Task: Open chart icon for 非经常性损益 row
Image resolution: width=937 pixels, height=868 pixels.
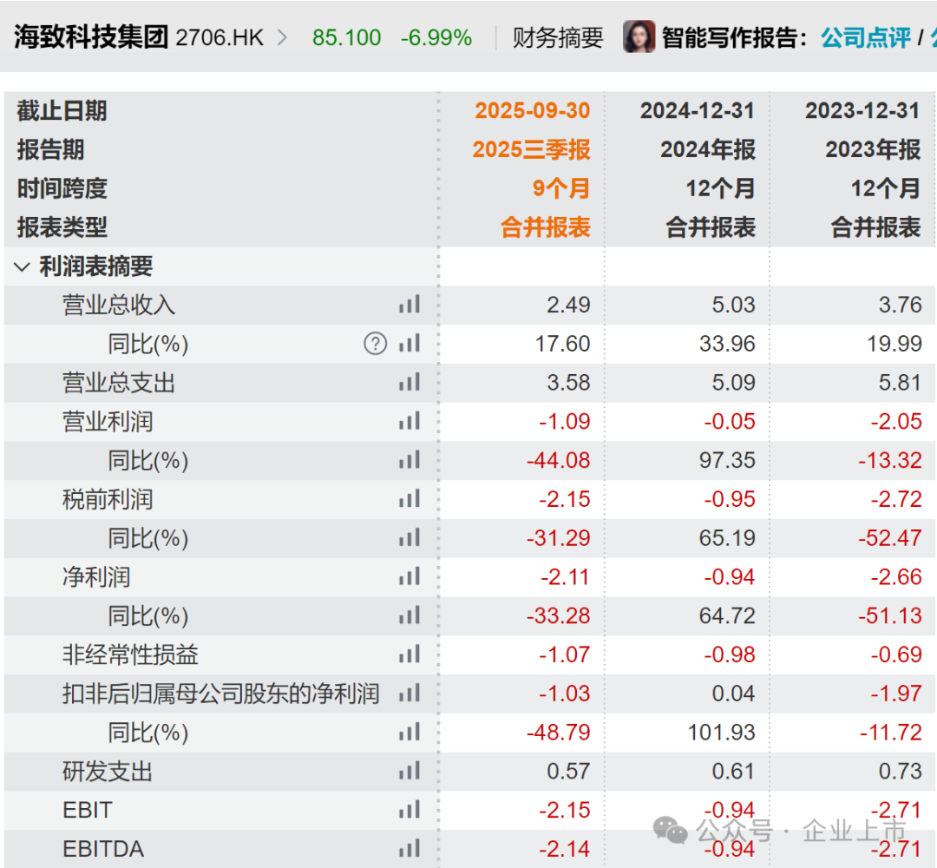Action: [x=410, y=654]
